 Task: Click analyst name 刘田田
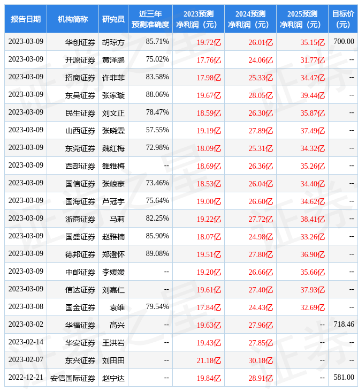[x=113, y=360]
